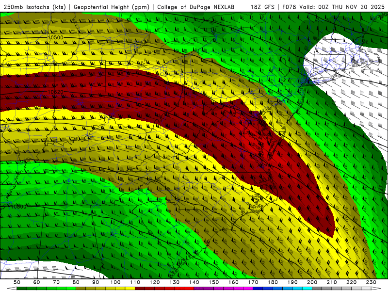The image size is (388, 291).
Task: Pick the dark purple swatch starting at 140
Action: 199,288
